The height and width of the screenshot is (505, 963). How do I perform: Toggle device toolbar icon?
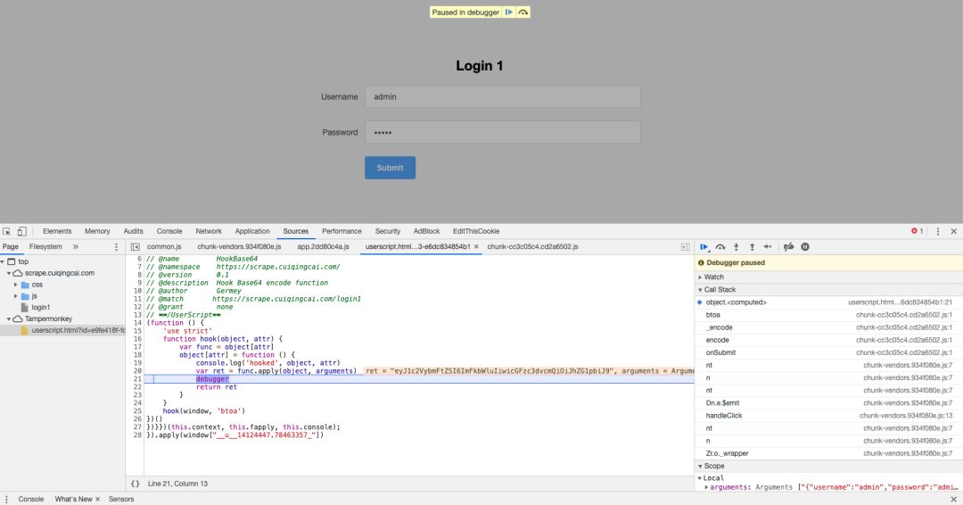[x=21, y=232]
